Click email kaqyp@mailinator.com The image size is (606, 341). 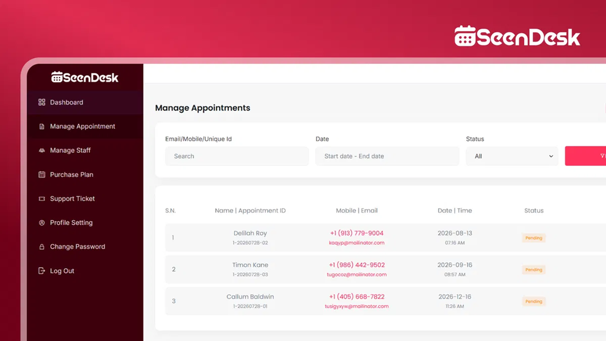coord(357,243)
